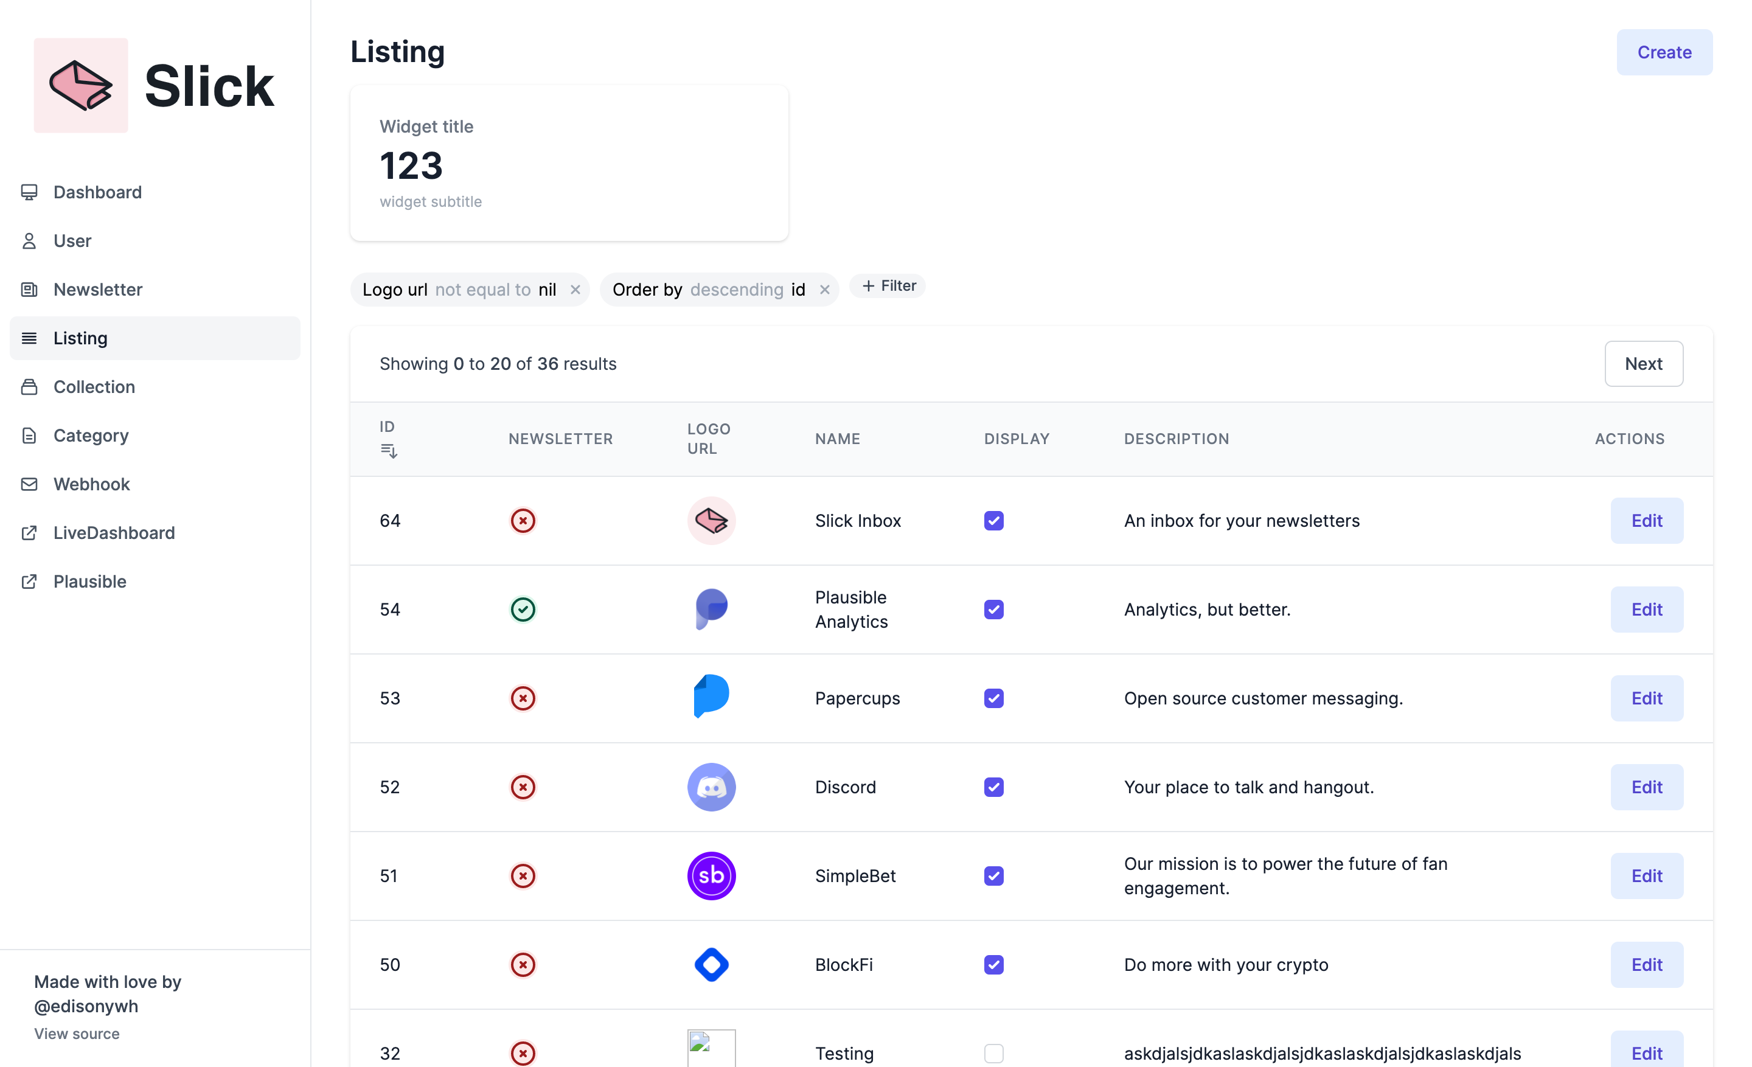
Task: Click the SimpleBet purple sb logo
Action: [x=711, y=876]
